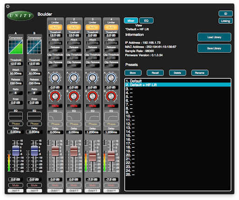
Task: Click the Output 4 fader handle
Action: point(111,156)
